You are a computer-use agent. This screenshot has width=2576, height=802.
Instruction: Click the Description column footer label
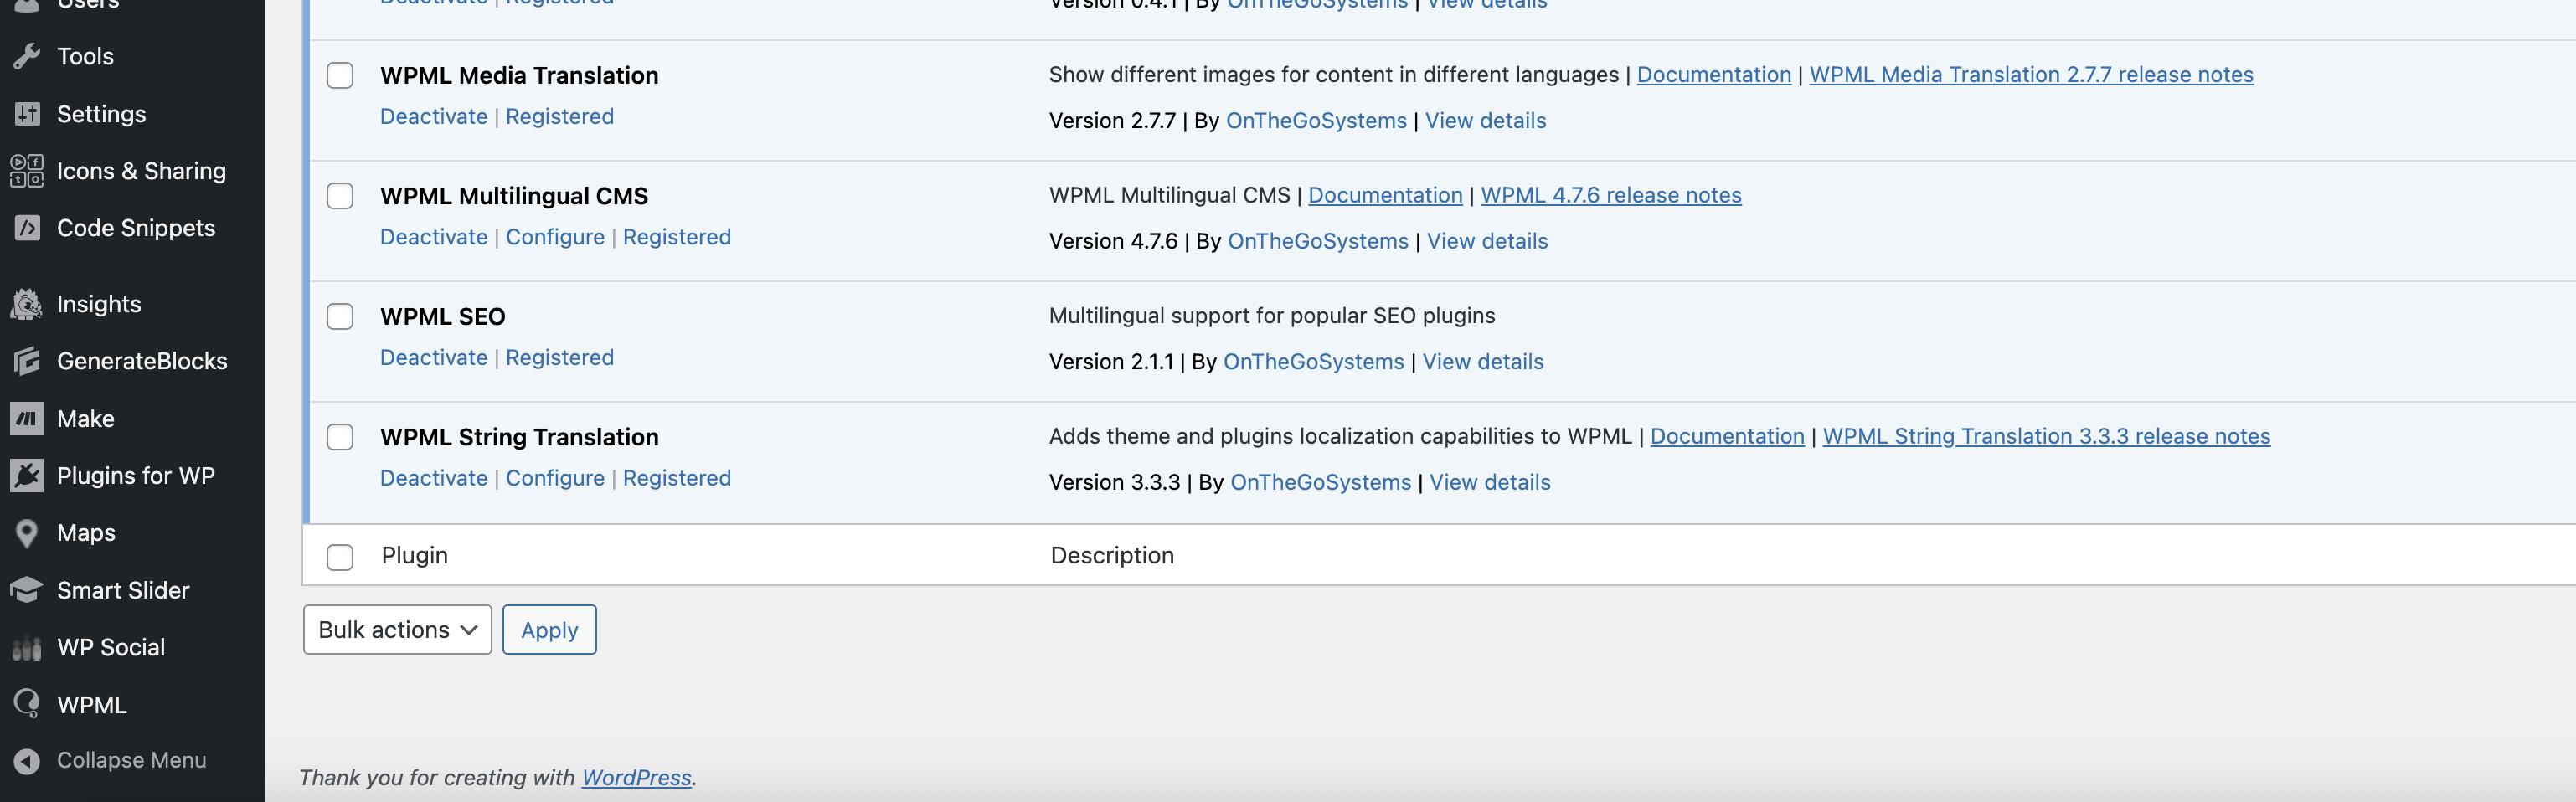(x=1112, y=556)
